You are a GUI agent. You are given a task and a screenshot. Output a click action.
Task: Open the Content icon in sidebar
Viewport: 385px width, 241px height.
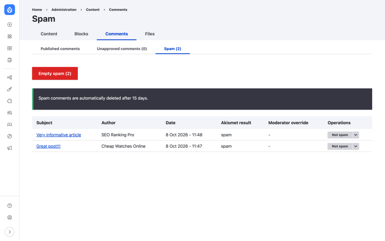point(9,48)
